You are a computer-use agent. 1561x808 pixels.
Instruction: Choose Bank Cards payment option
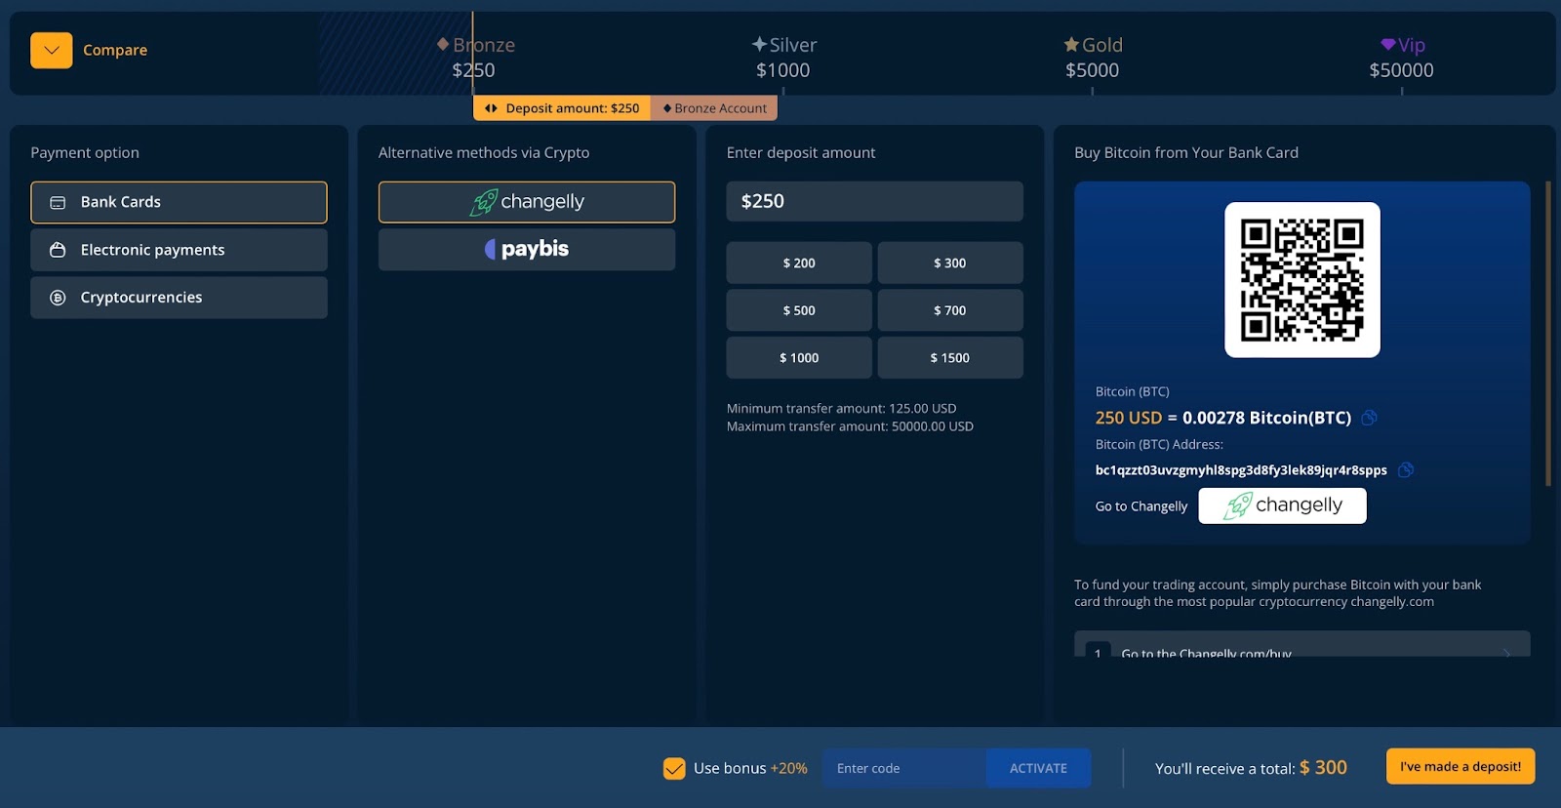[x=179, y=202]
